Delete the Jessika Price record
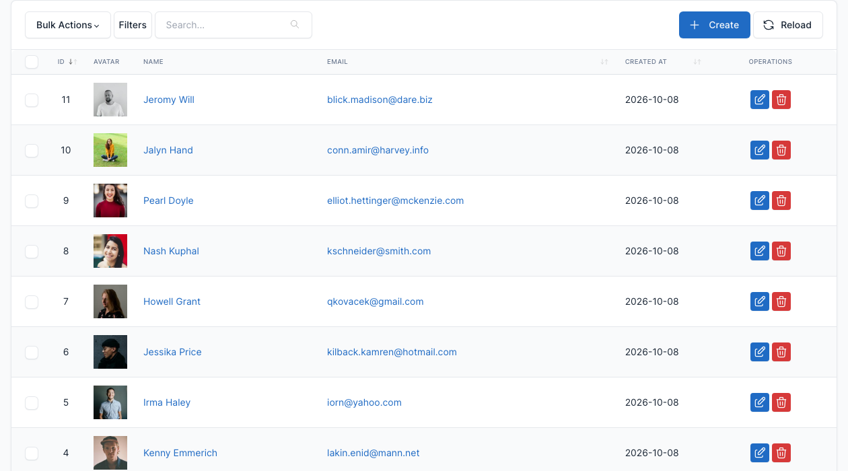 [781, 352]
